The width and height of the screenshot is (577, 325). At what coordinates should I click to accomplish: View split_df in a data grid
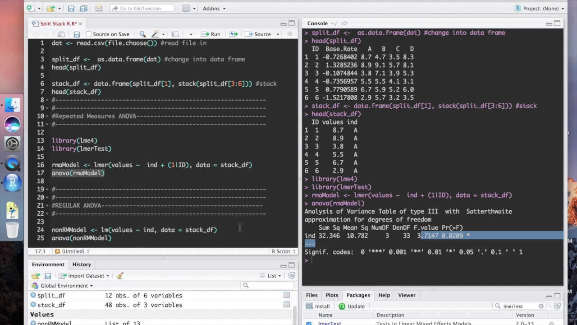[x=286, y=295]
